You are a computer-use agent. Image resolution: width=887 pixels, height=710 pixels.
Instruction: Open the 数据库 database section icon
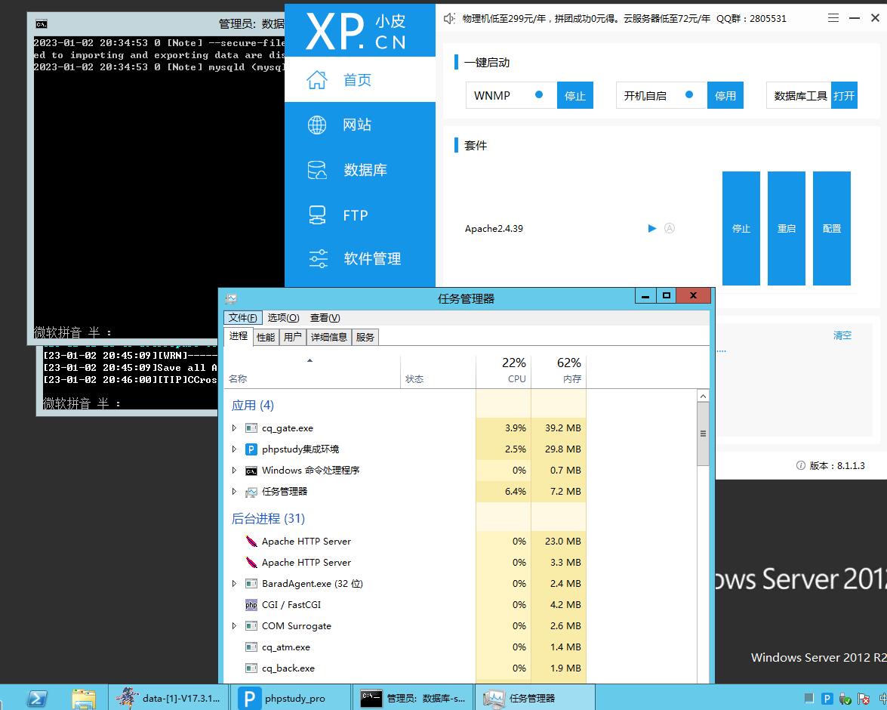tap(317, 170)
